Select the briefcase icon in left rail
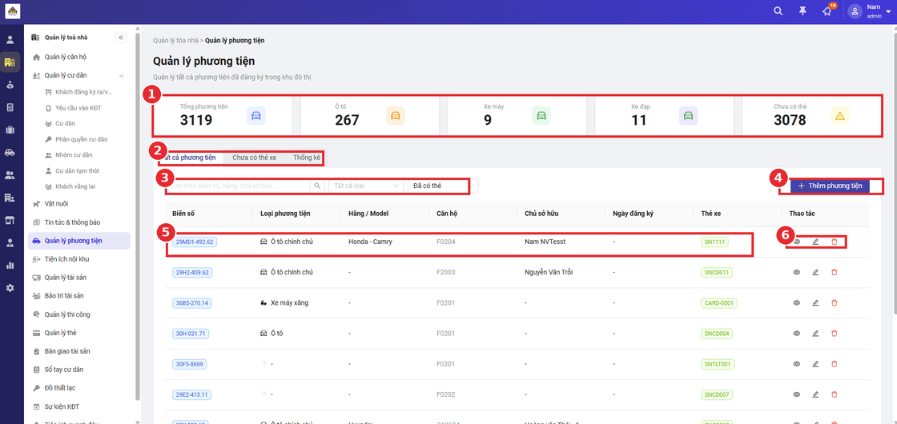The height and width of the screenshot is (424, 897). click(x=10, y=130)
